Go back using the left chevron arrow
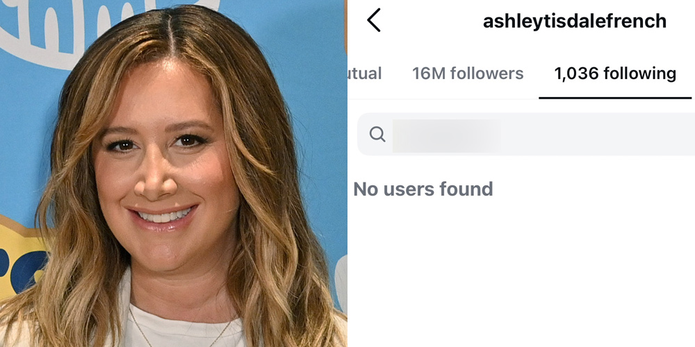Viewport: 695px width, 347px height. [x=374, y=20]
